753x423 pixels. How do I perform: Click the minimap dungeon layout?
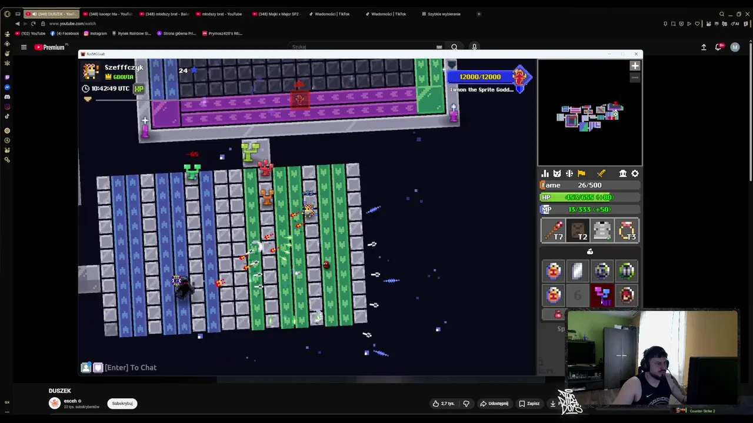[590, 116]
